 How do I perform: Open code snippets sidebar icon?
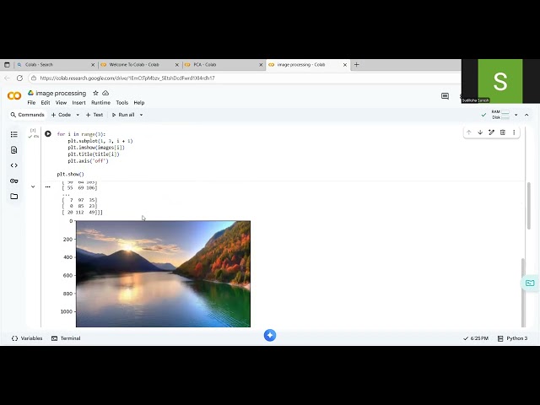[14, 165]
